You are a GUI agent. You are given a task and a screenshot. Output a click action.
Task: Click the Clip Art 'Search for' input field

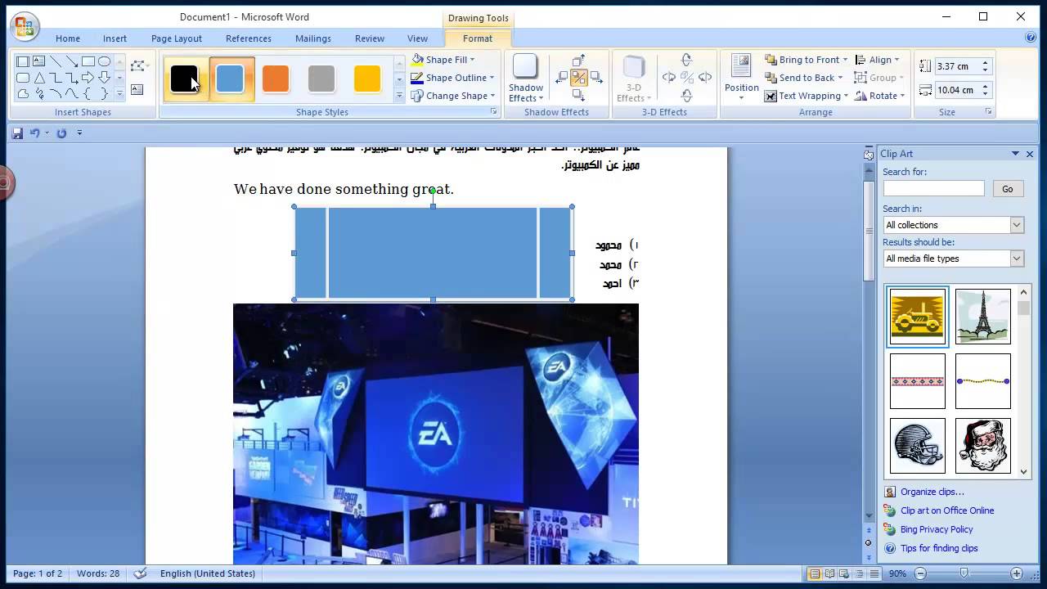coord(933,189)
